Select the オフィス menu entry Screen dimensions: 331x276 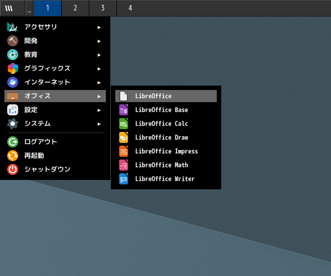coord(55,96)
